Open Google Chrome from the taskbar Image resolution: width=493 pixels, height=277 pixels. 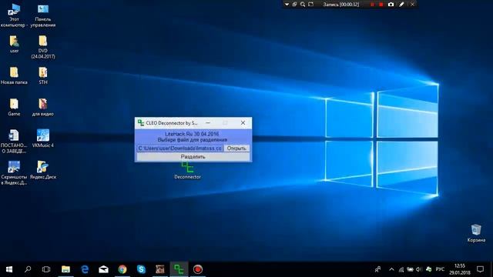[122, 269]
